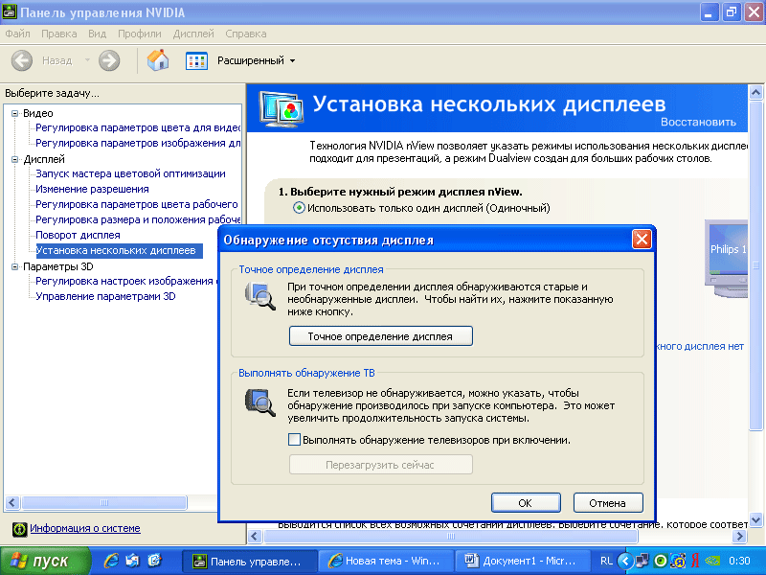The width and height of the screenshot is (766, 575).
Task: Select Управление параметрами 3D tree item
Action: 105,297
